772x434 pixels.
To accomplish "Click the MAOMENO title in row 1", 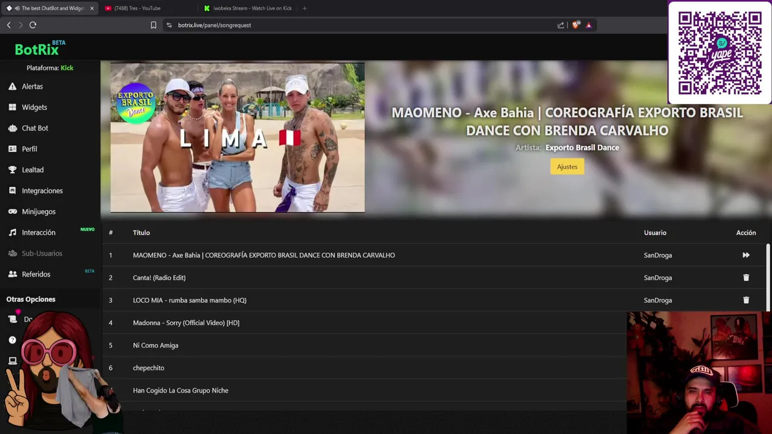I will [264, 255].
